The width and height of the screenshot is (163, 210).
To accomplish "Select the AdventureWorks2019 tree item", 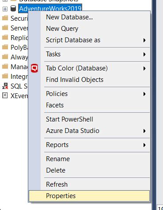I will pos(50,8).
